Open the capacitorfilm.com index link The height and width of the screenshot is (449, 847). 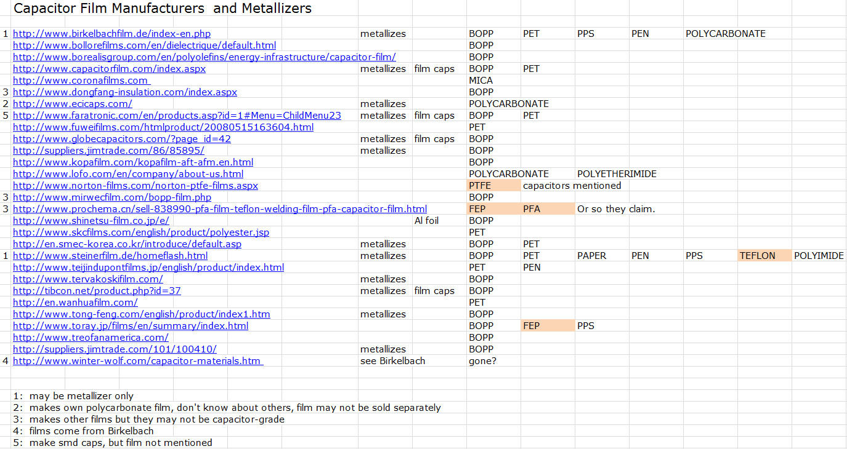click(x=109, y=69)
